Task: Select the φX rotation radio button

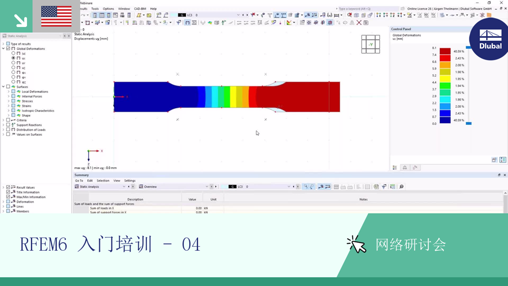Action: (x=13, y=72)
